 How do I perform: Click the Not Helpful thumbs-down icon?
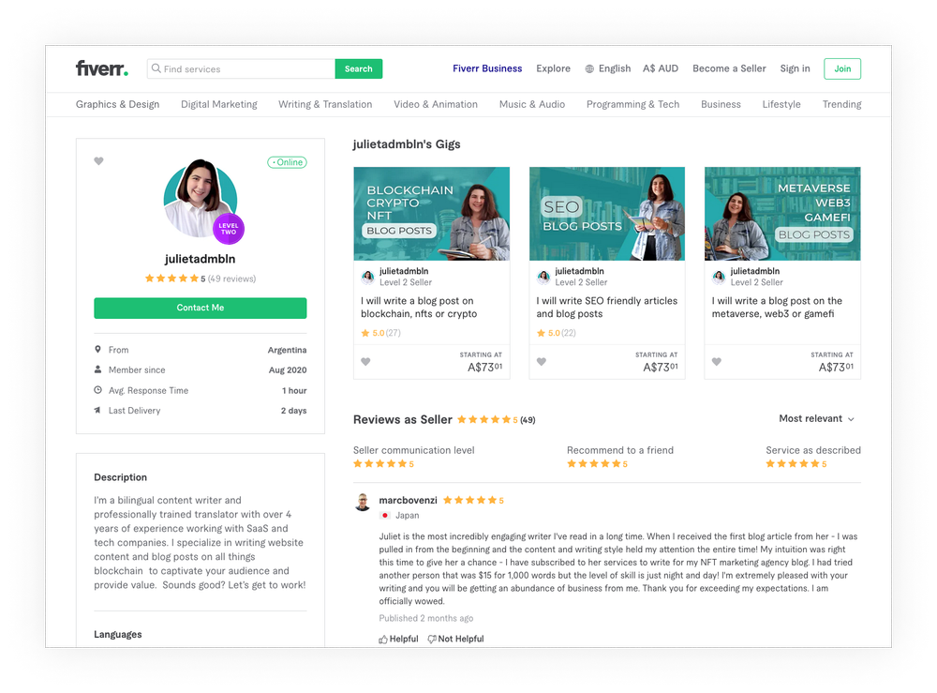(x=432, y=639)
